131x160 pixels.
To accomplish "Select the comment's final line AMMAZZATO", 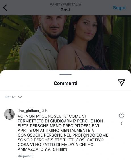I will click(x=43, y=149).
